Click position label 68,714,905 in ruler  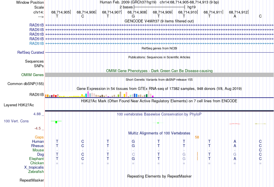(x=61, y=12)
